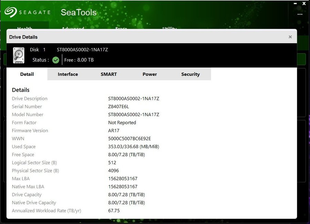
Task: Click the Drive Details title bar
Action: [x=138, y=37]
